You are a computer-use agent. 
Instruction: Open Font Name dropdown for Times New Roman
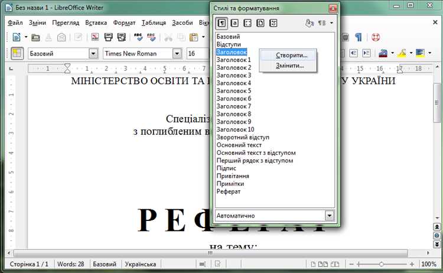177,53
